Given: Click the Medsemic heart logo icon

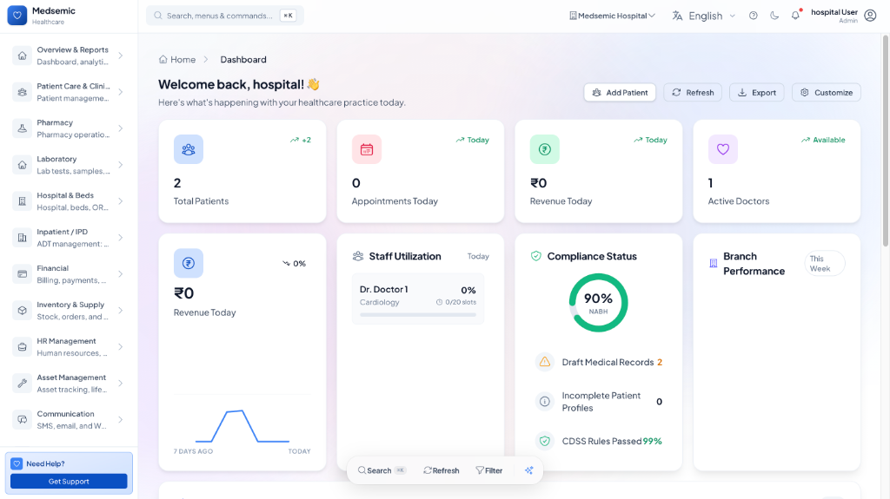Looking at the screenshot, I should point(17,16).
